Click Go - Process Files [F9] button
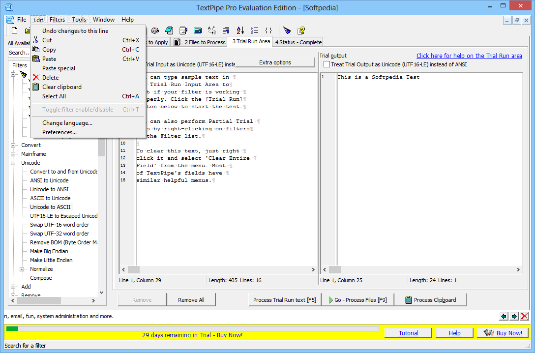 (357, 300)
